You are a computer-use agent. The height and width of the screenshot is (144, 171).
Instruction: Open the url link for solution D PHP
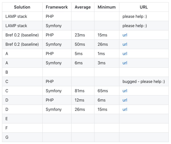125,100
